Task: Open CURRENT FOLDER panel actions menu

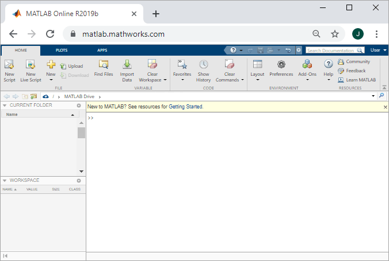Action: click(79, 106)
